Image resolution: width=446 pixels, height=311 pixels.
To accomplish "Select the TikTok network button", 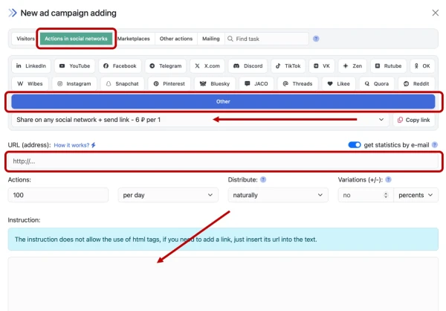I will (288, 65).
